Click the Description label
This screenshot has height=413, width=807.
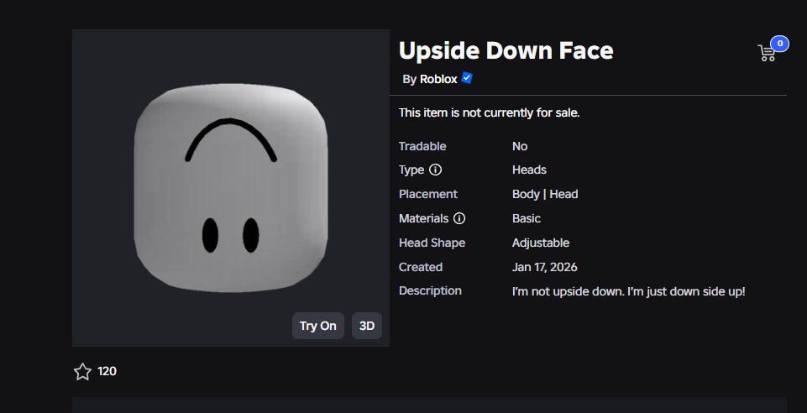pos(430,290)
